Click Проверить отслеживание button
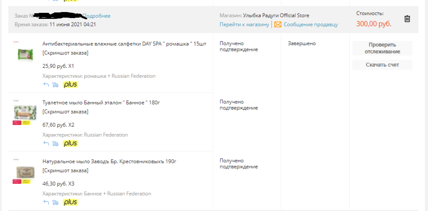The image size is (428, 211). (x=382, y=48)
